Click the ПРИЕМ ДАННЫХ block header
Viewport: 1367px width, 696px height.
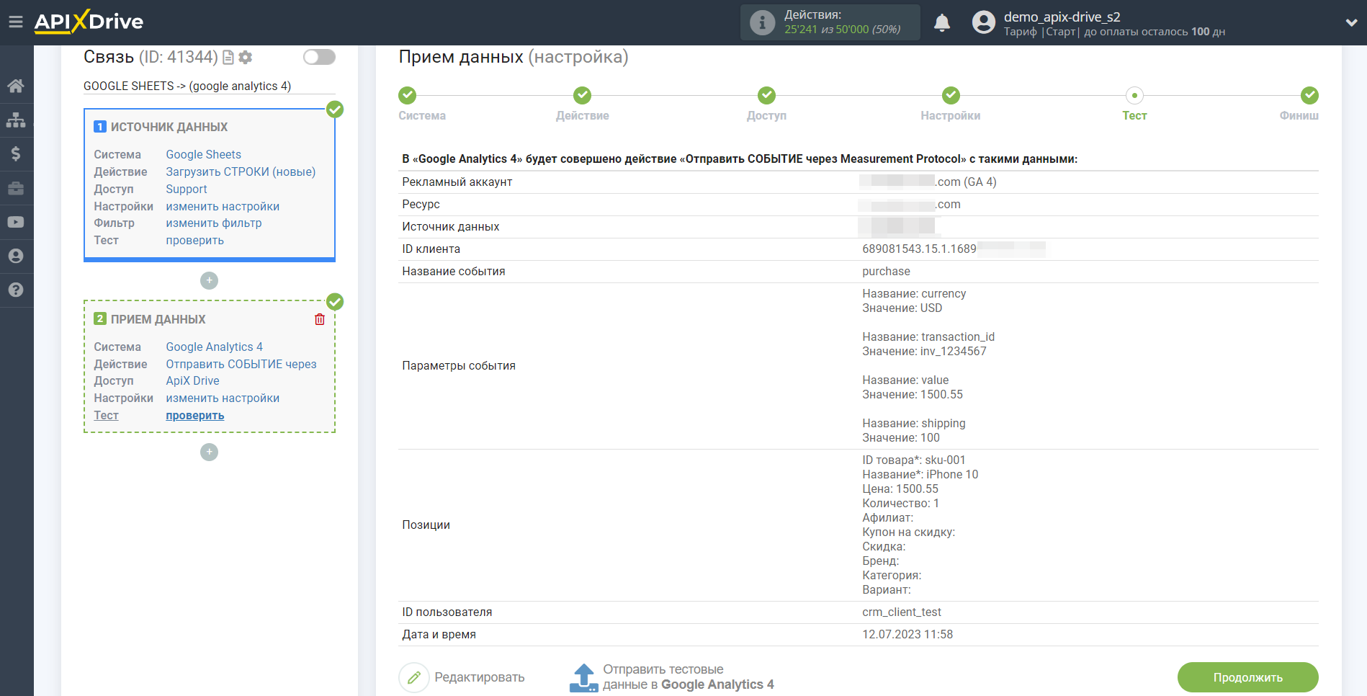point(158,319)
